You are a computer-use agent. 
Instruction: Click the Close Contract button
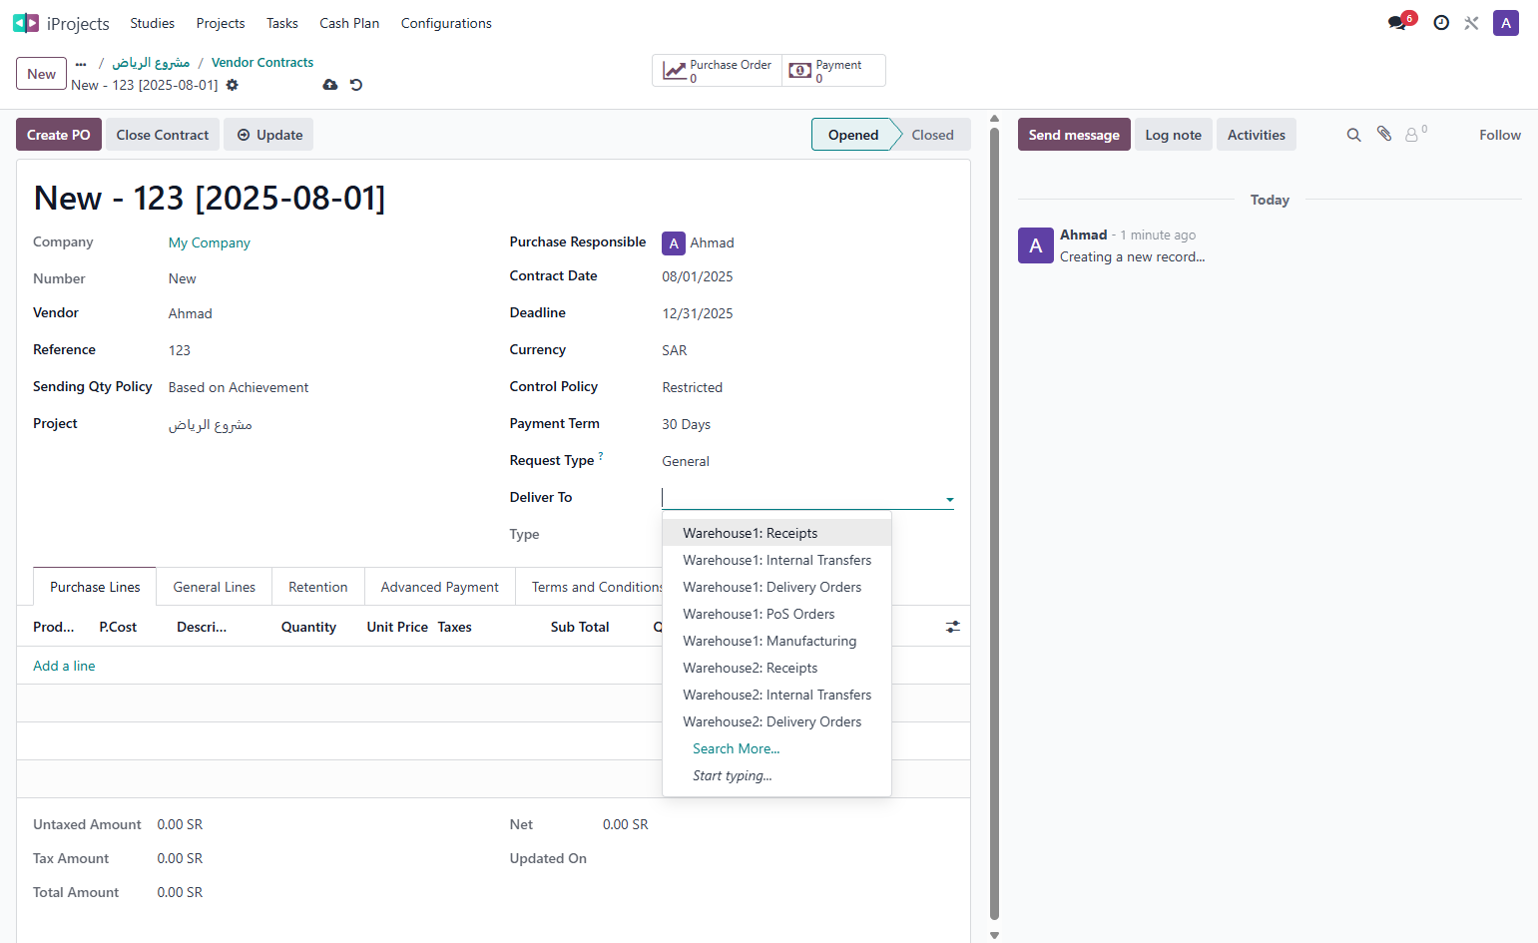163,135
